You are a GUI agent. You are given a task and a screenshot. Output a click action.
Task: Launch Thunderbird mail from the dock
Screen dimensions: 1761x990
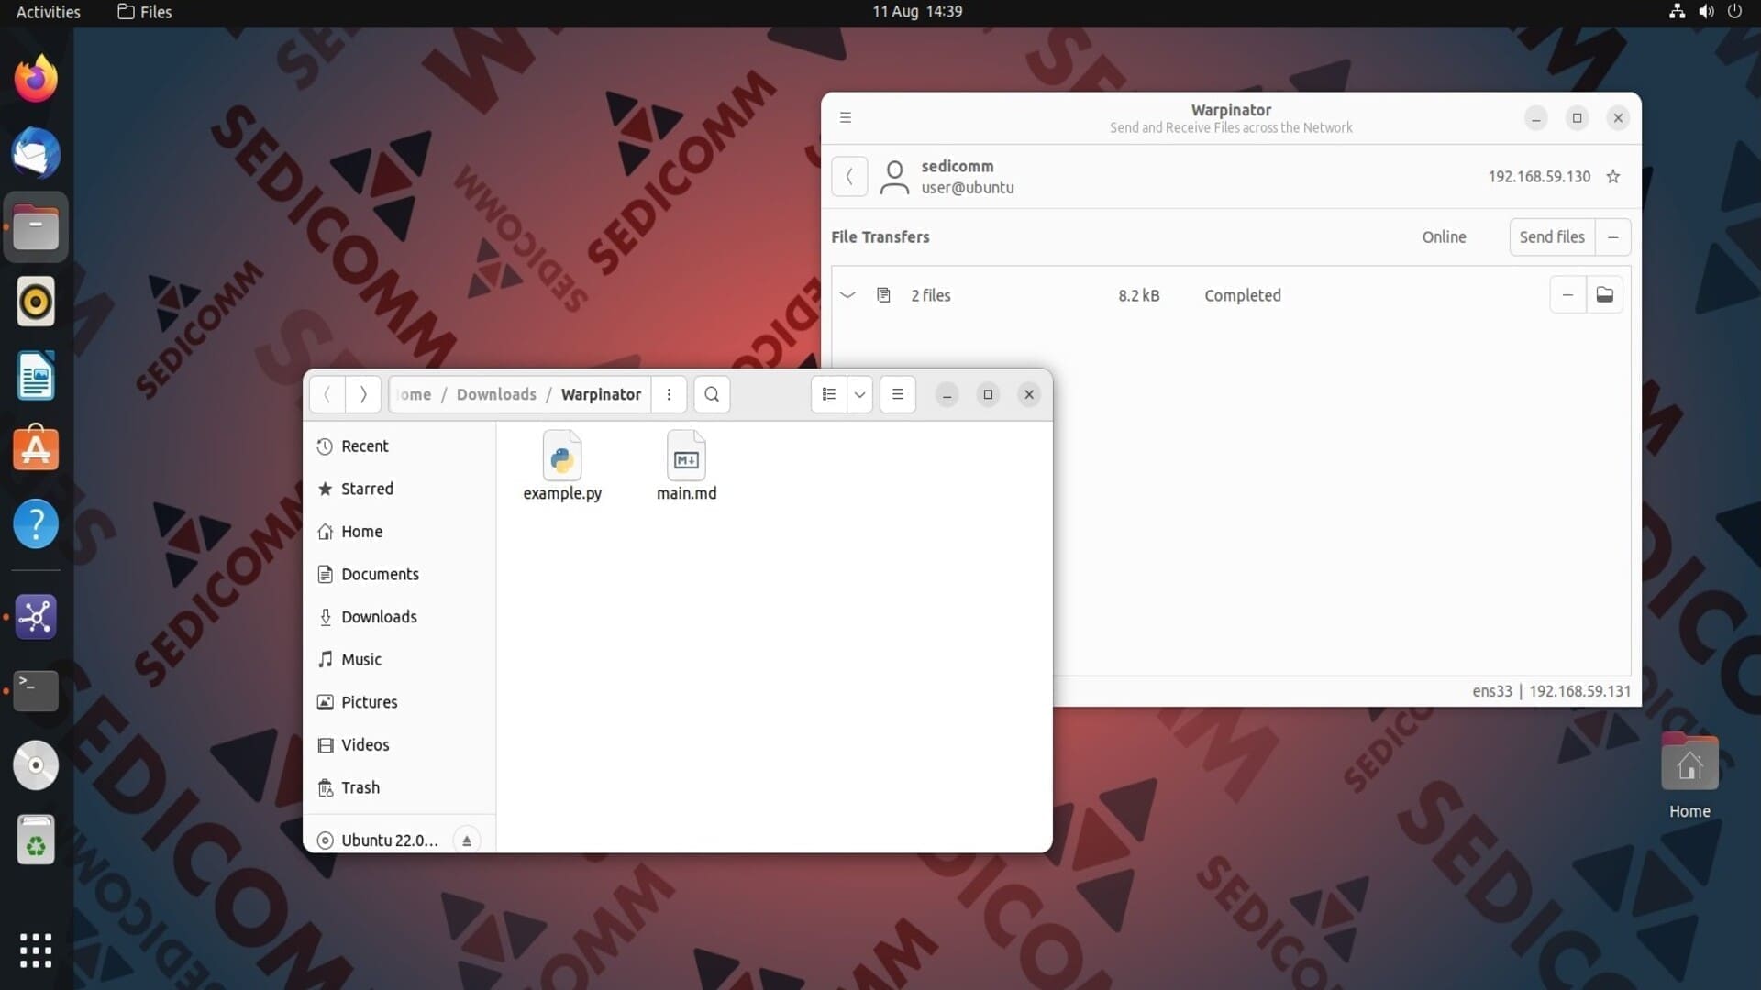(36, 153)
